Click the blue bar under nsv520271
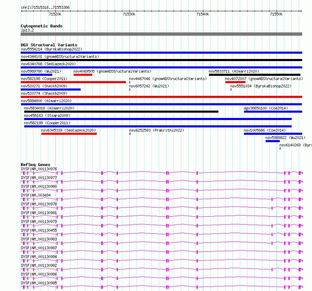The height and width of the screenshot is (291, 312). [x=51, y=90]
